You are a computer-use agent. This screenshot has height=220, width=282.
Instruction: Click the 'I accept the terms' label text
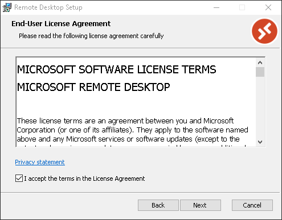[x=84, y=179]
